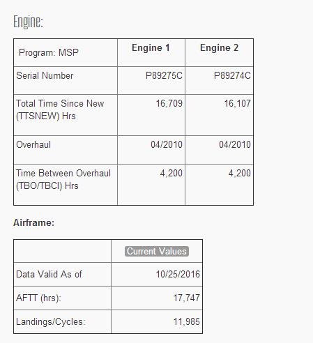The width and height of the screenshot is (313, 343).
Task: Click the Serial Number row label
Action: click(45, 75)
